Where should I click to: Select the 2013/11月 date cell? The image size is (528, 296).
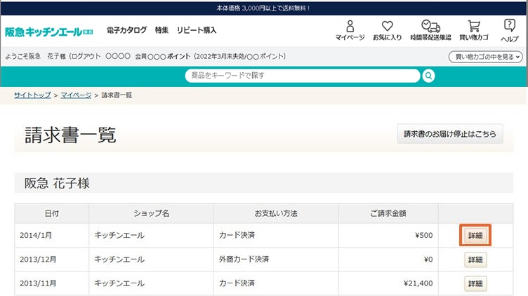point(51,283)
